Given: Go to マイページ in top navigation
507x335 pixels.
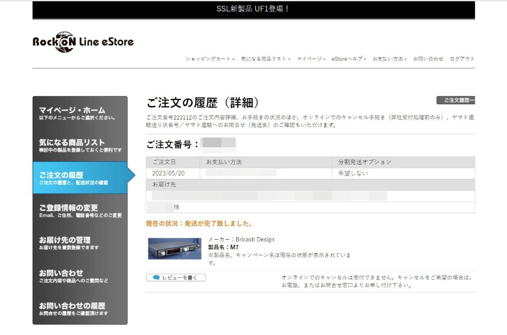Looking at the screenshot, I should 310,59.
